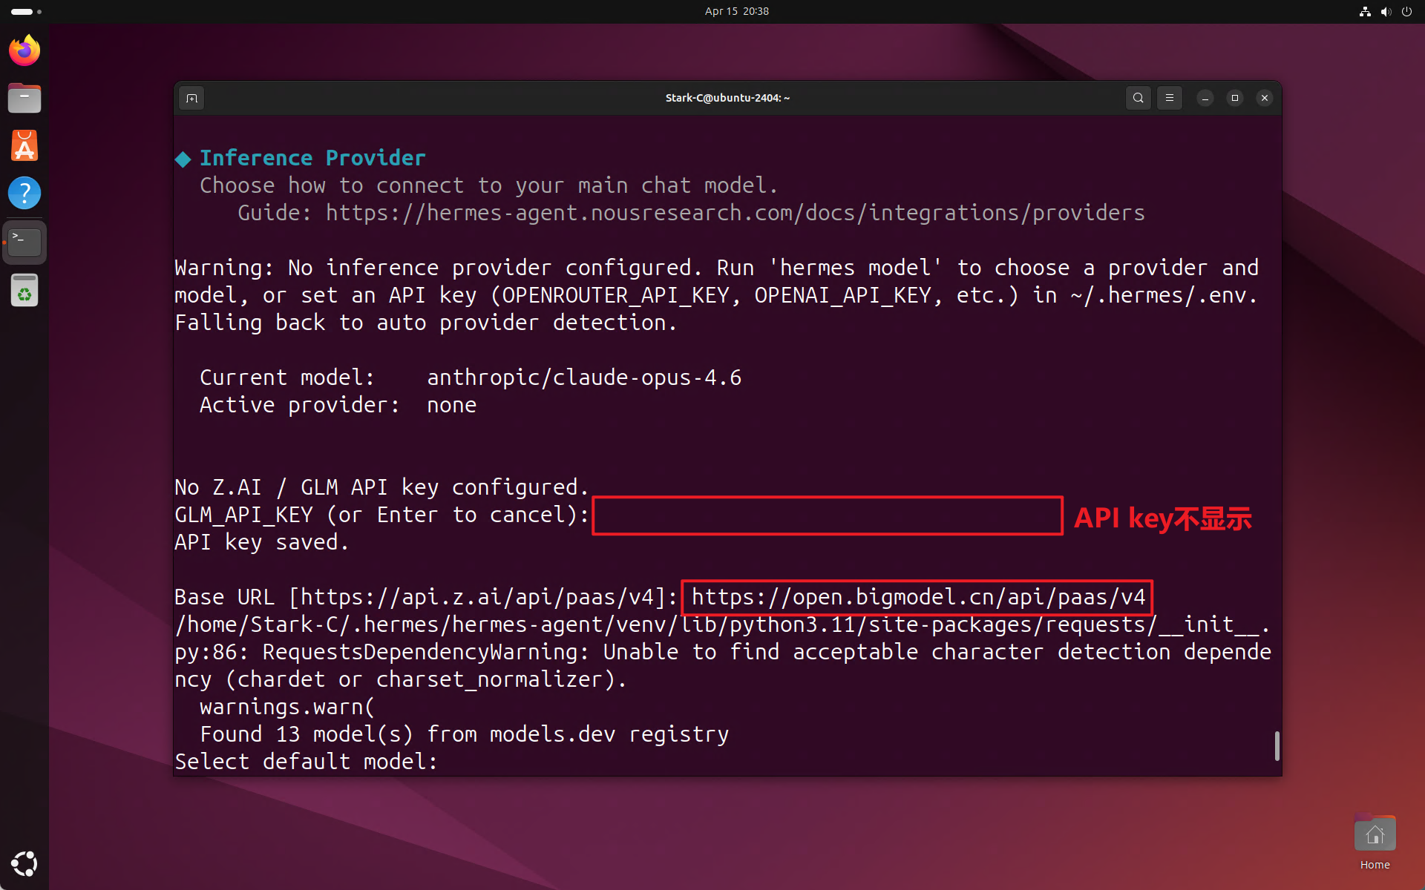Open Activities overview from top-left pill

(x=26, y=11)
